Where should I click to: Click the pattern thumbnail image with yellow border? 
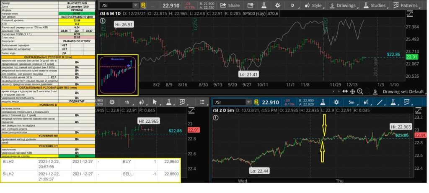117,75
